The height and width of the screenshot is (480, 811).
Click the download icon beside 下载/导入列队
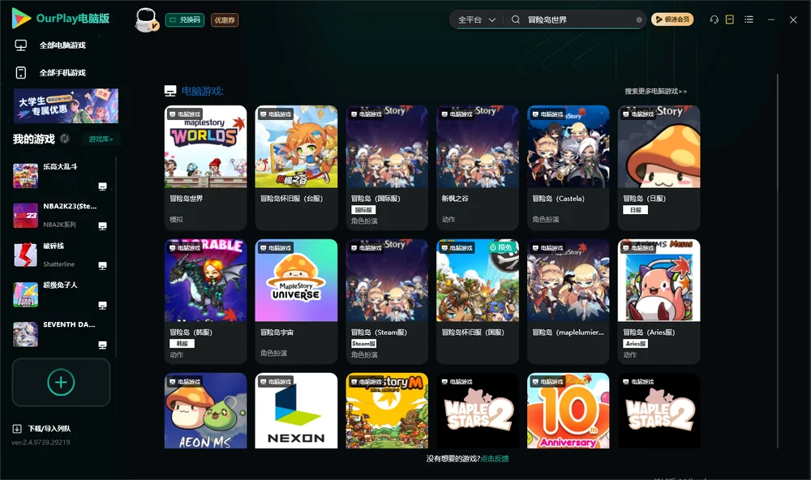click(17, 428)
